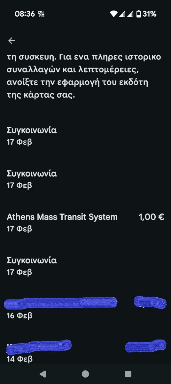Open the Athens Mass Transit System transaction
Viewport: 171px width, 384px height.
coord(85,222)
